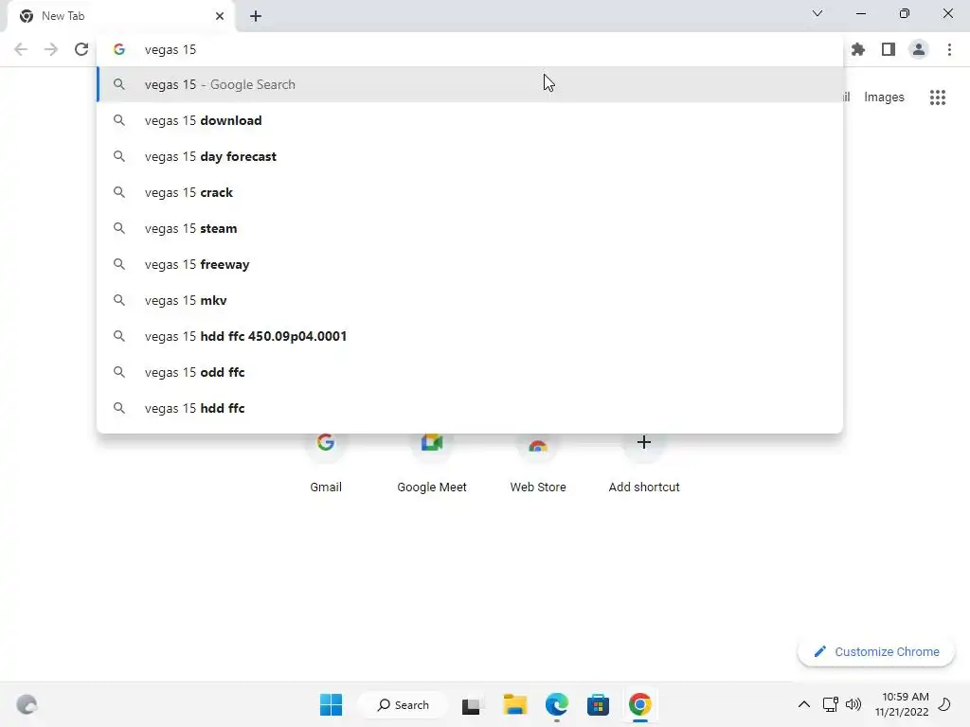
Task: Open the Windows Start menu
Action: pyautogui.click(x=331, y=704)
